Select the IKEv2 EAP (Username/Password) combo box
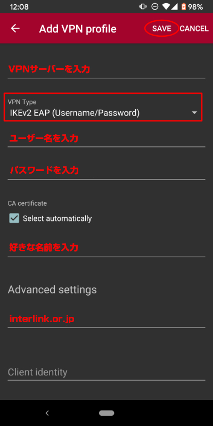 [103, 107]
